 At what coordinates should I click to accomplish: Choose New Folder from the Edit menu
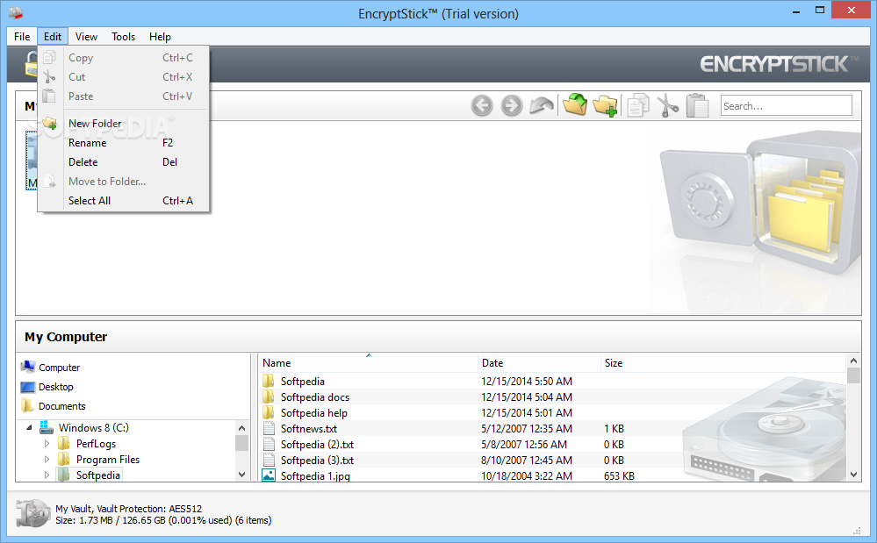123,124
